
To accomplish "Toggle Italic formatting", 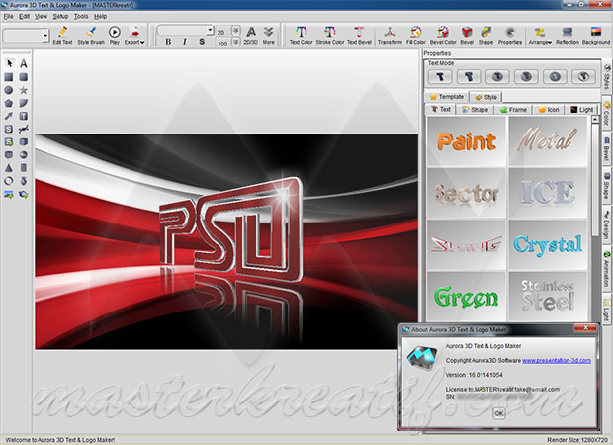I will (x=185, y=42).
